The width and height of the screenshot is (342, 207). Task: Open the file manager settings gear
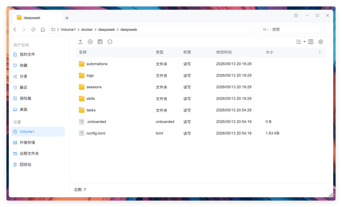[x=320, y=42]
